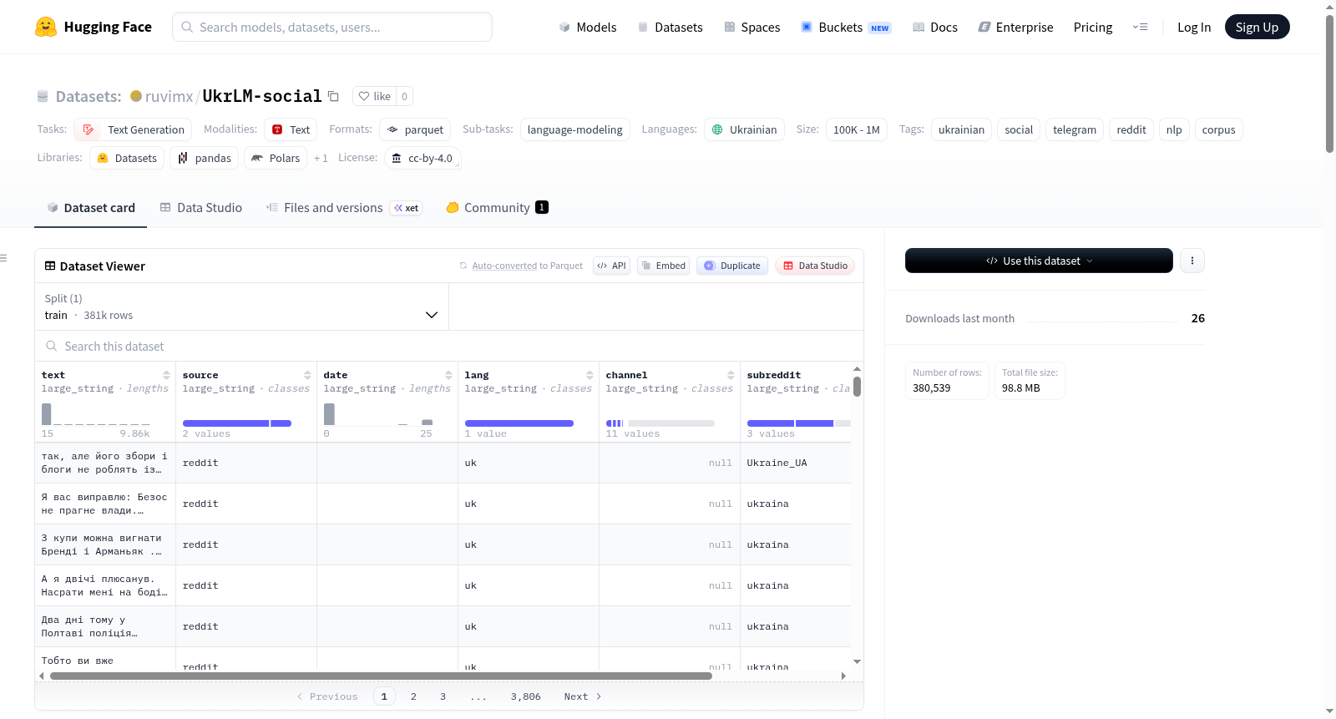Sort the text column
Image resolution: width=1336 pixels, height=719 pixels.
point(166,375)
